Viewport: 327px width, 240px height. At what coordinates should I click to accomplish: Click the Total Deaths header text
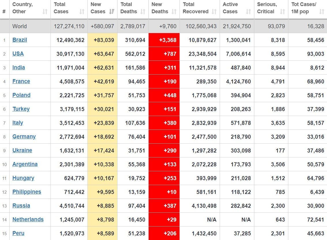128,8
